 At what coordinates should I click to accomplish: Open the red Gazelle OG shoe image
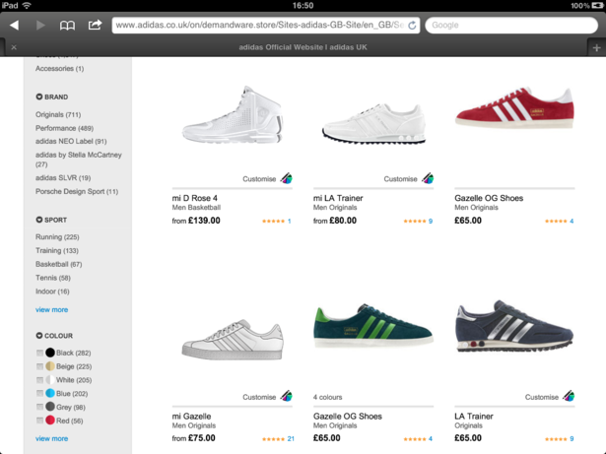click(x=514, y=108)
